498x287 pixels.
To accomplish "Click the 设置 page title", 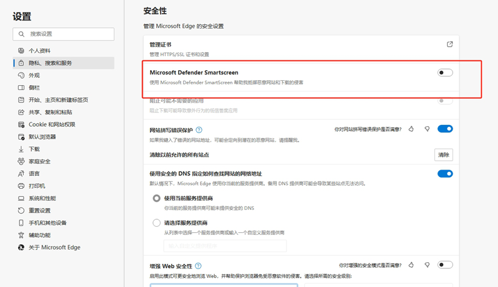I will click(22, 17).
